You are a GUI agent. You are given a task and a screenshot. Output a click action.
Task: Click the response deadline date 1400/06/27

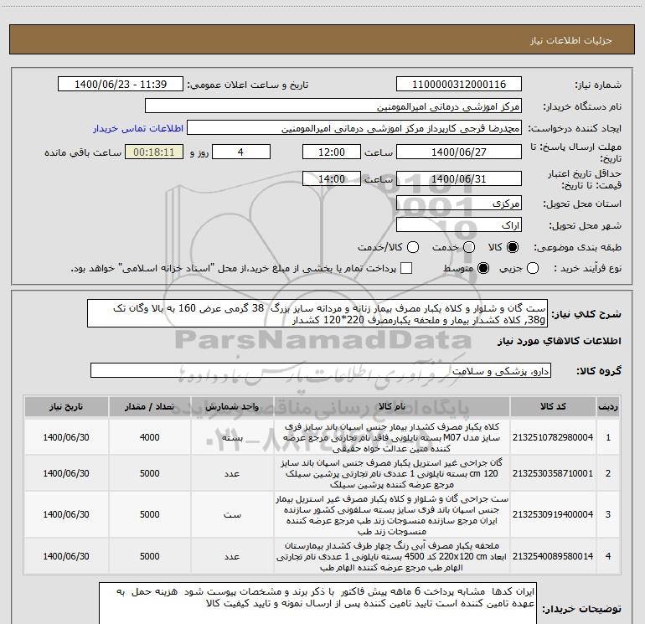459,152
